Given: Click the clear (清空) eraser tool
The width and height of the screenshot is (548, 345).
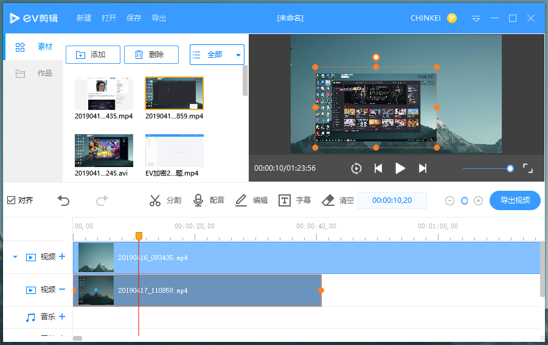Looking at the screenshot, I should point(337,200).
